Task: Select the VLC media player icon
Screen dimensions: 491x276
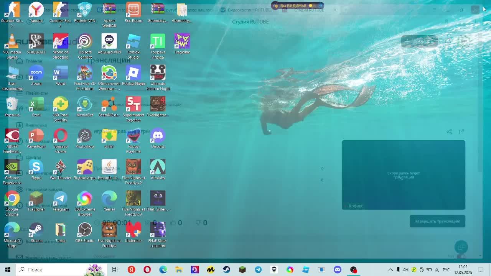Action: pyautogui.click(x=12, y=47)
